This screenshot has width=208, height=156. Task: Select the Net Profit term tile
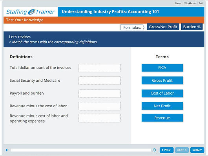[x=162, y=106]
